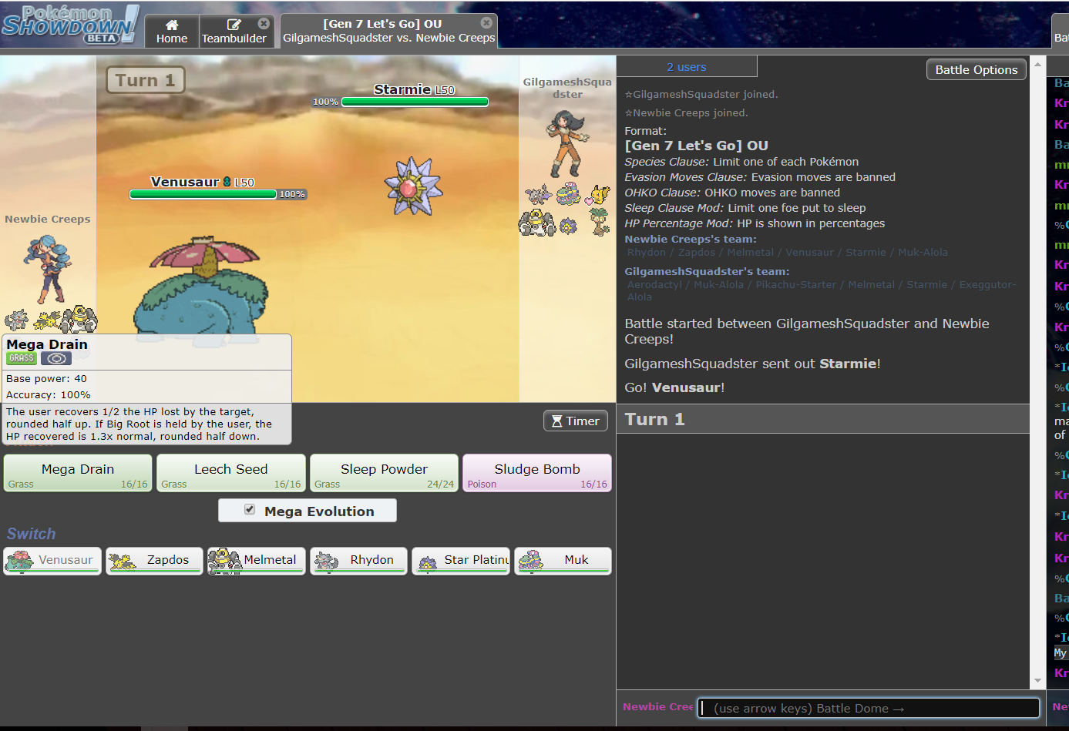Click the opposing Starmie sprite

pos(414,186)
